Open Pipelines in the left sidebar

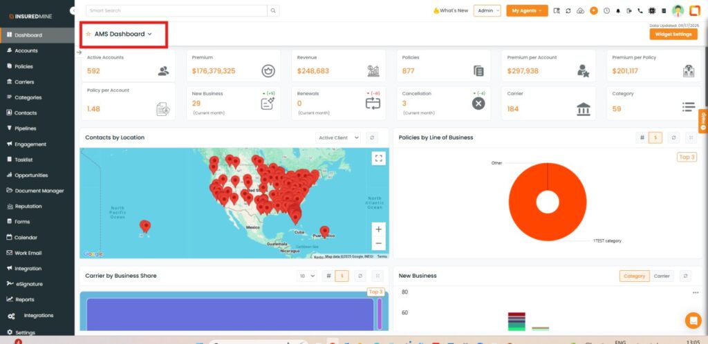26,128
